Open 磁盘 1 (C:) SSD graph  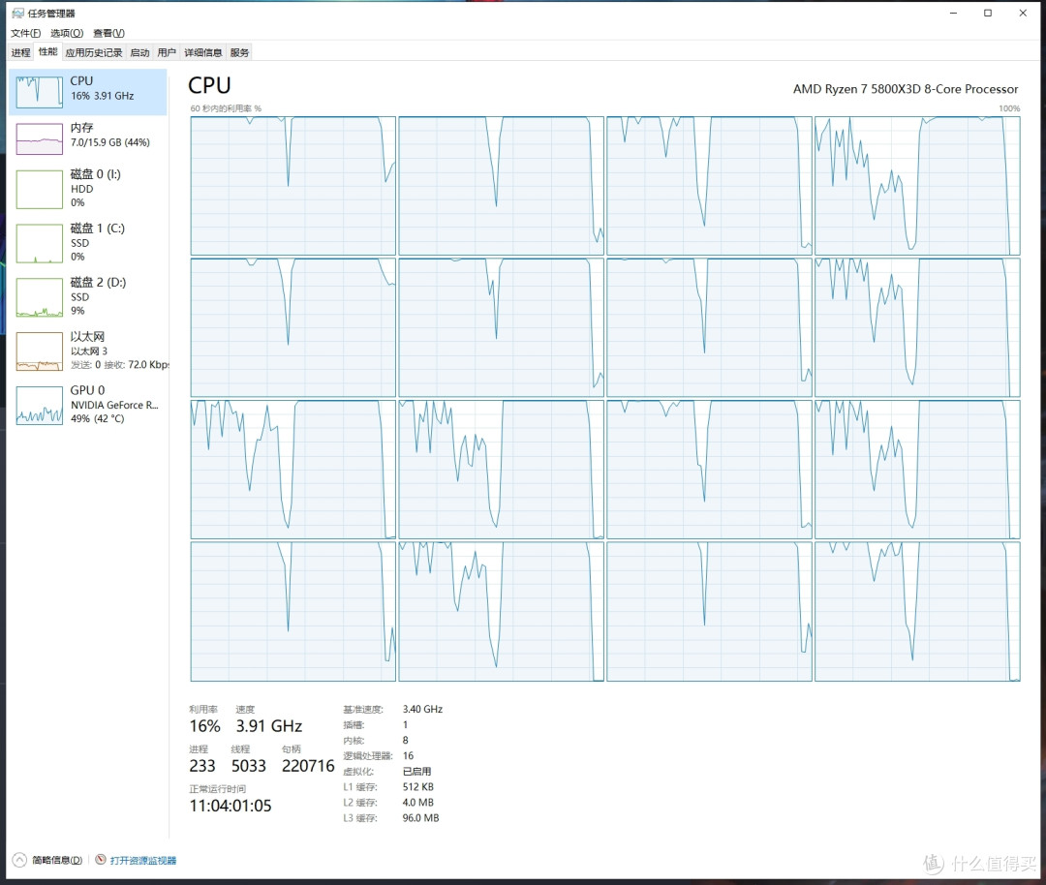39,243
